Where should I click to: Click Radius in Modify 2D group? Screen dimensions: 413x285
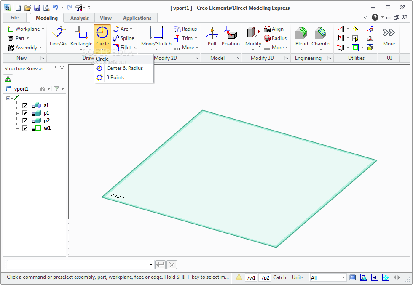pos(185,29)
